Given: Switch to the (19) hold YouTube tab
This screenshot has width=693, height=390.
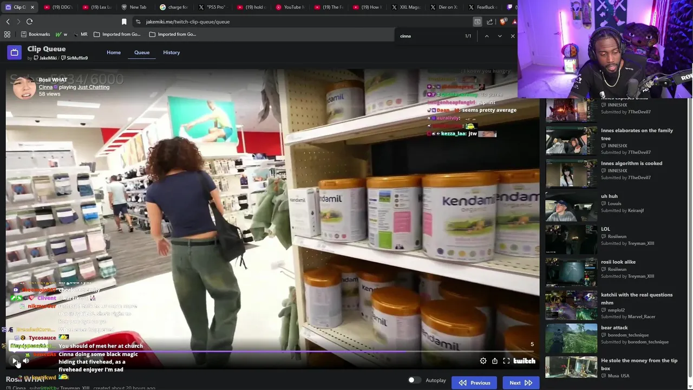Looking at the screenshot, I should click(x=252, y=7).
